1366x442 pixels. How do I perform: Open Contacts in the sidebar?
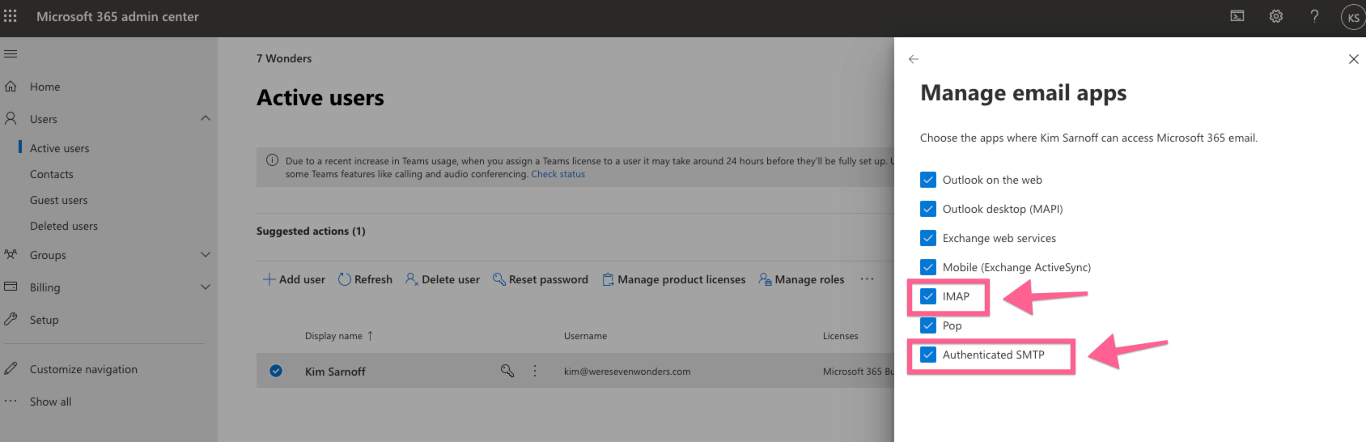click(52, 174)
